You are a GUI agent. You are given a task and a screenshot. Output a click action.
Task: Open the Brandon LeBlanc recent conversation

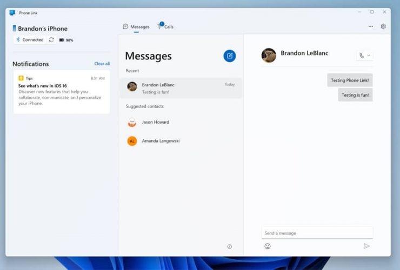coord(181,88)
